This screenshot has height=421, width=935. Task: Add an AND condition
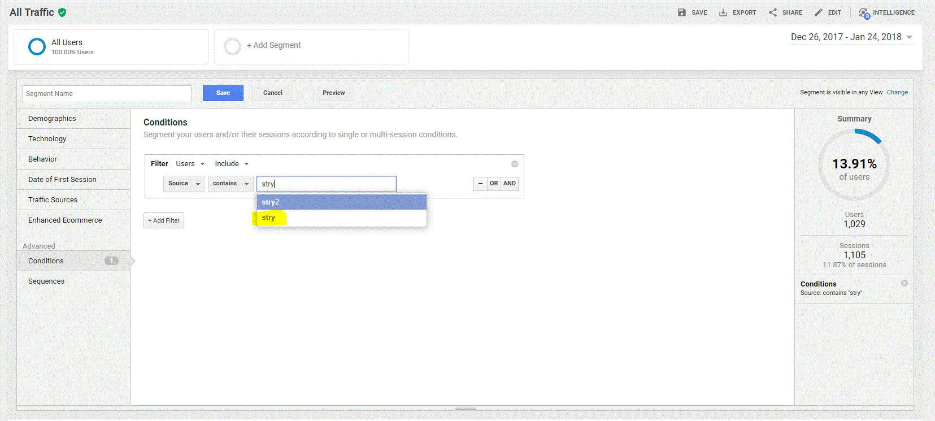509,184
